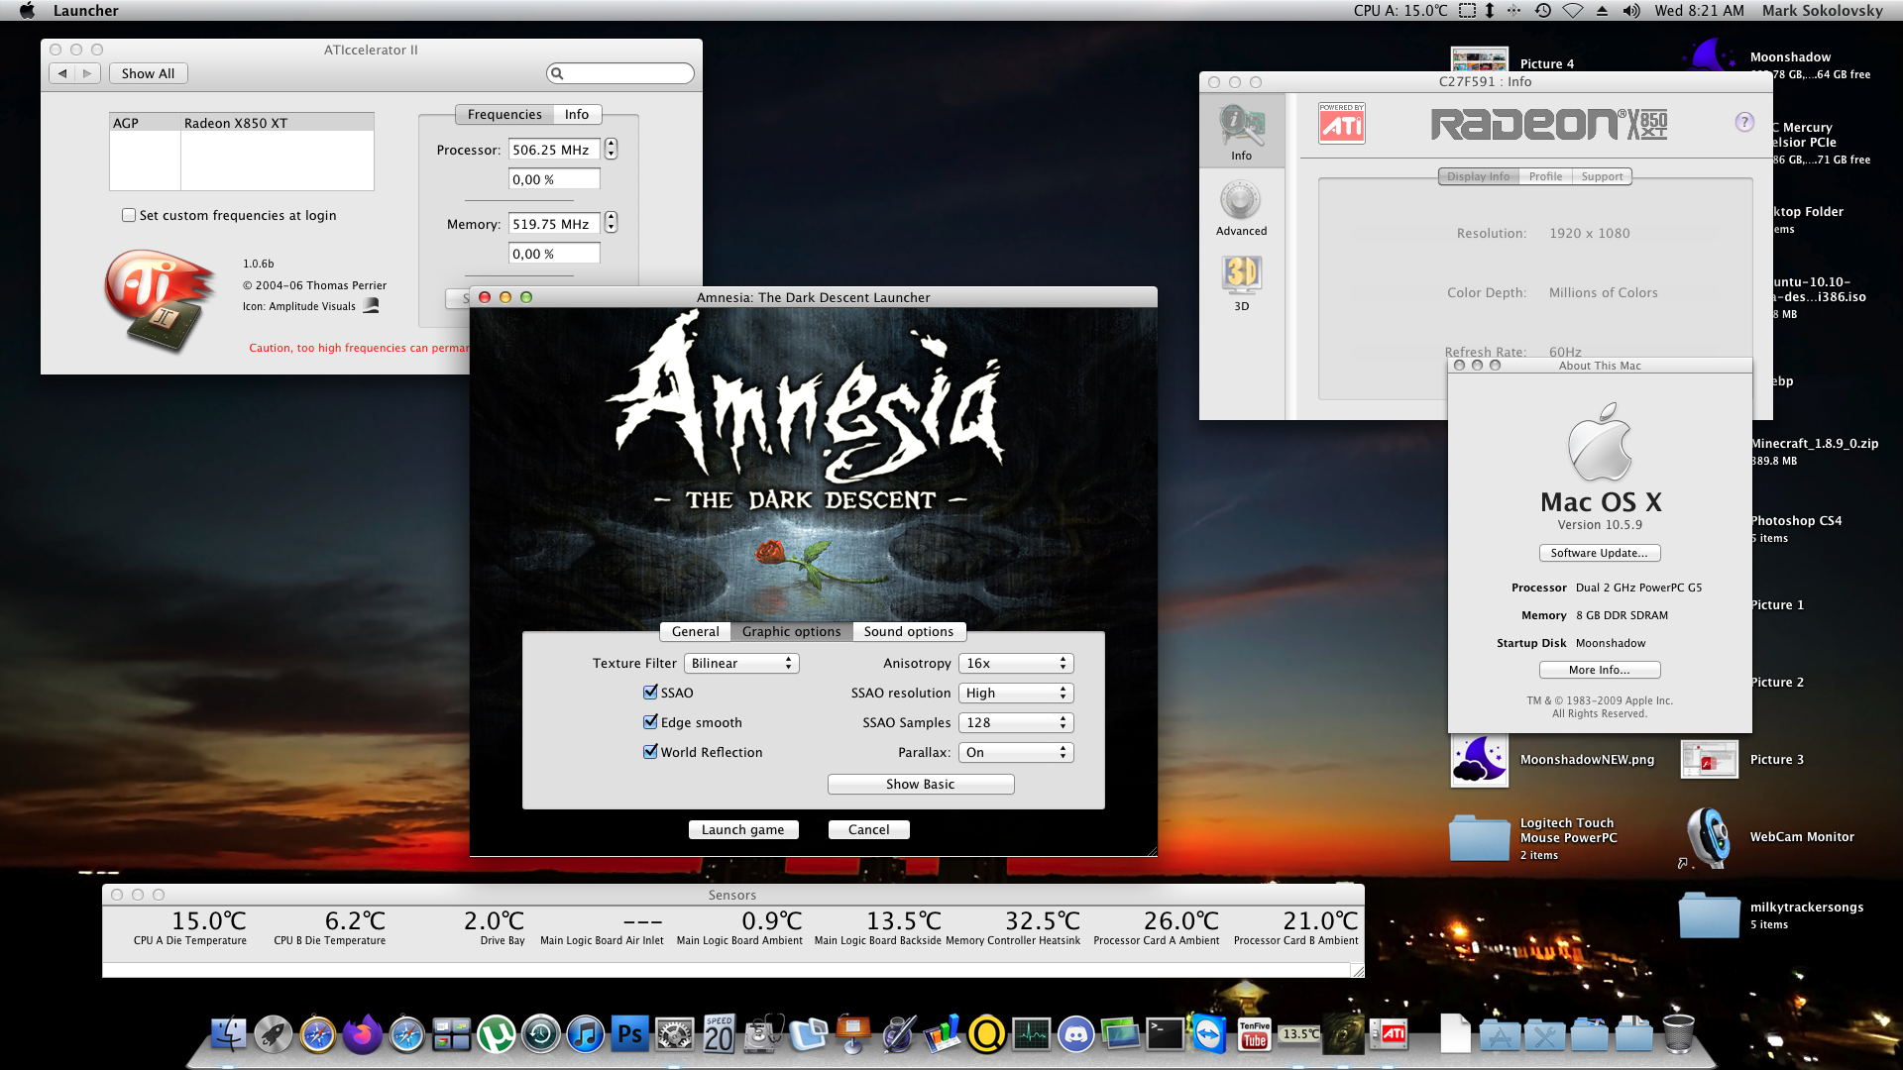Click the ATI help question mark
This screenshot has width=1903, height=1070.
coord(1743,122)
